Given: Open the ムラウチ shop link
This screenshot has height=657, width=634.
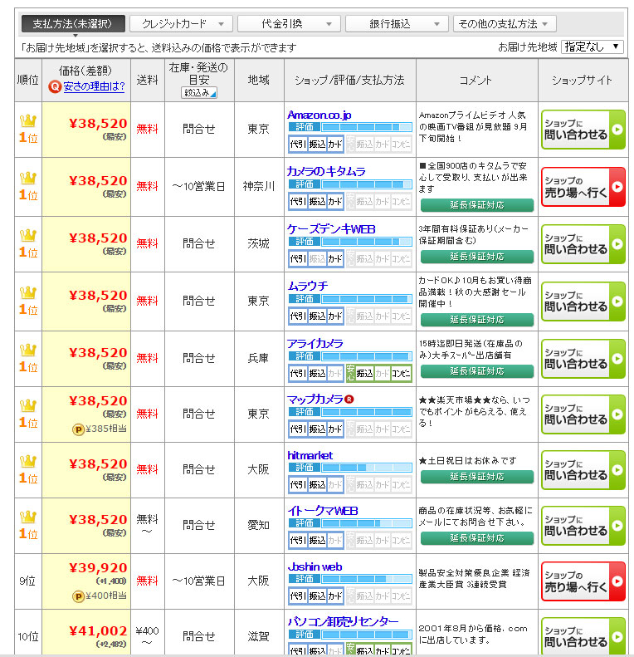Looking at the screenshot, I should [x=308, y=286].
